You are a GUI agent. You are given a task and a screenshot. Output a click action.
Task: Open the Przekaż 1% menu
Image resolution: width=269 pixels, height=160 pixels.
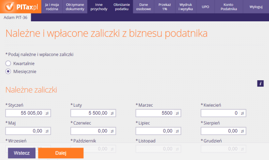click(165, 7)
